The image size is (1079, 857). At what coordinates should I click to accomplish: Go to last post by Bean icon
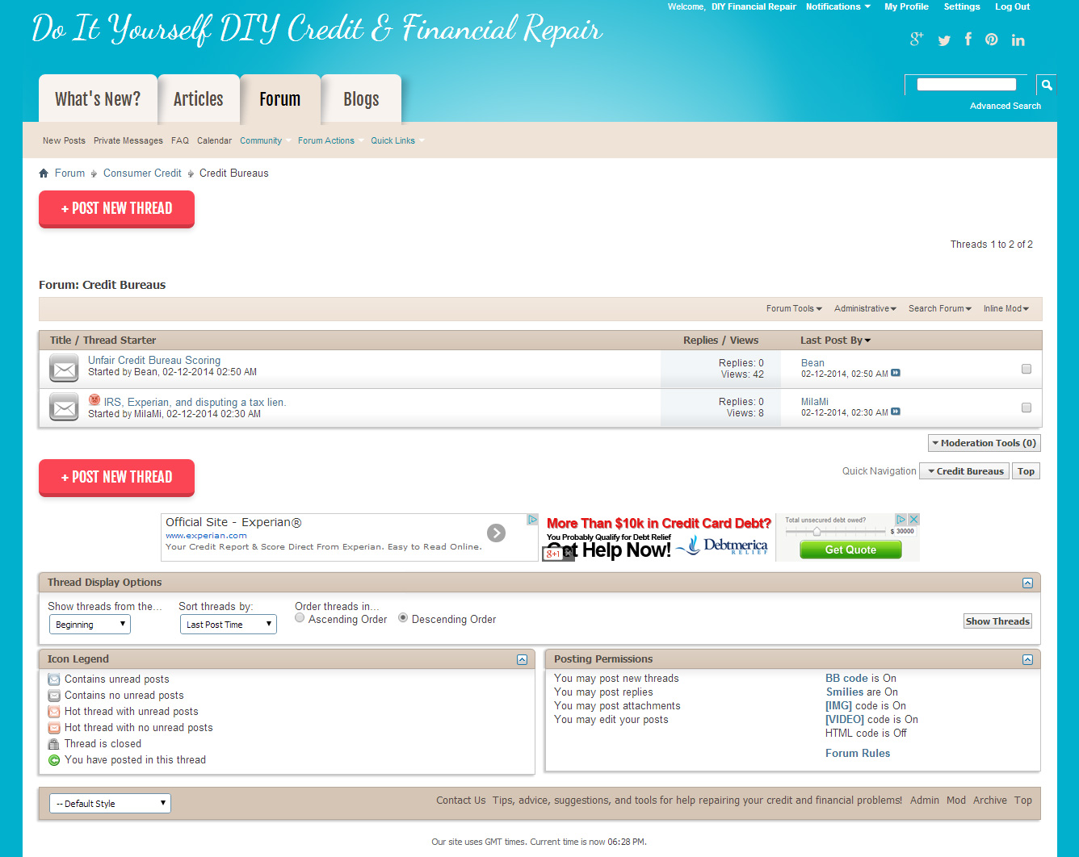click(896, 373)
